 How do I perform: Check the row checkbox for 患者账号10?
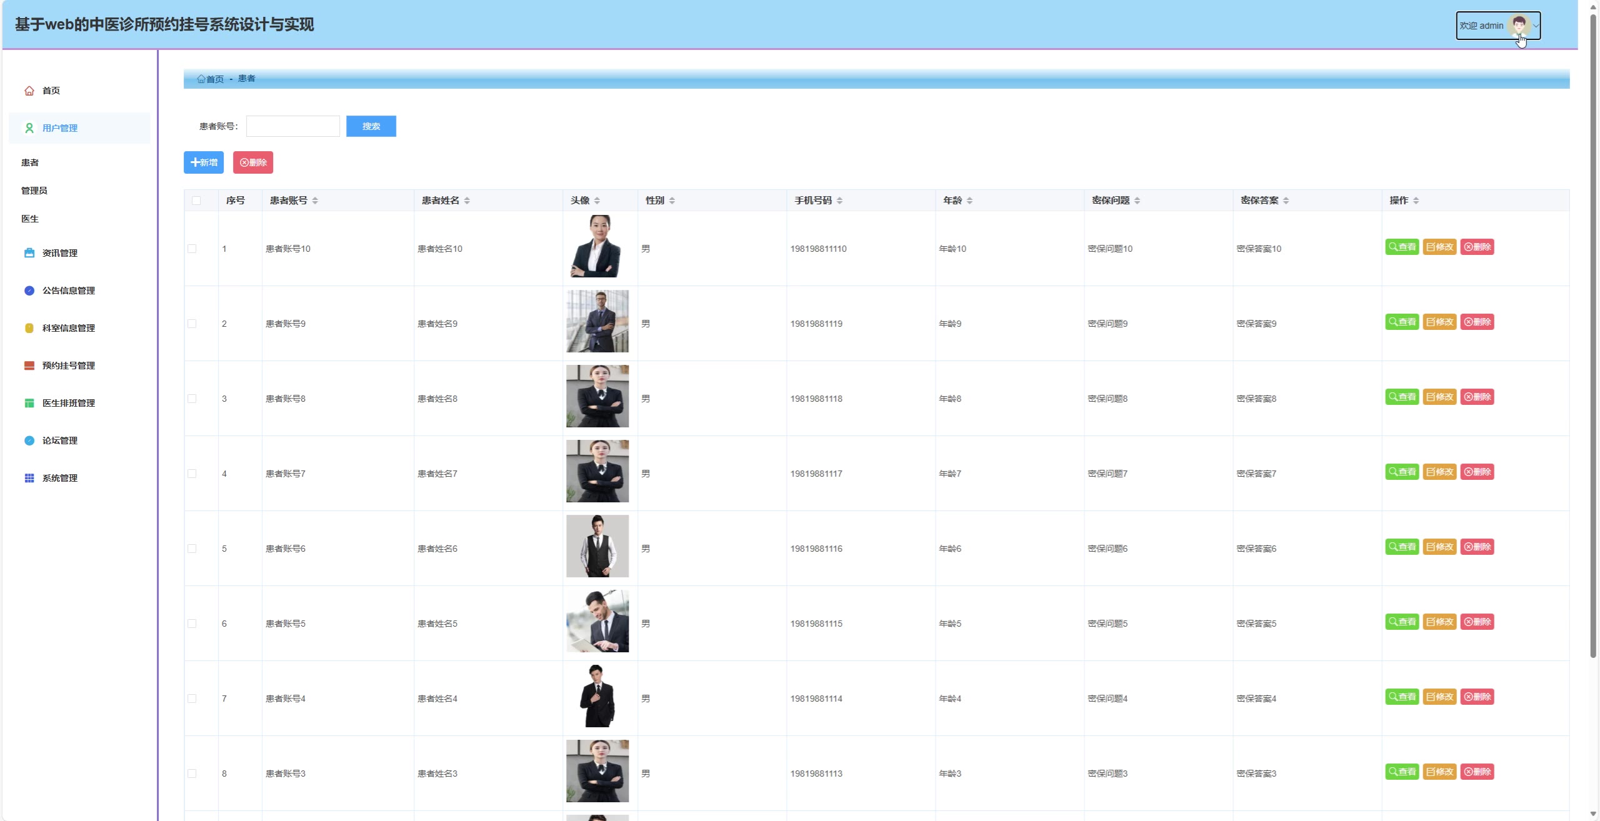pos(192,249)
